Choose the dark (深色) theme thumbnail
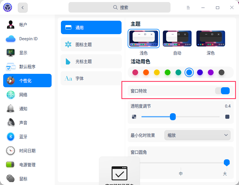The height and width of the screenshot is (185, 239). point(211,39)
